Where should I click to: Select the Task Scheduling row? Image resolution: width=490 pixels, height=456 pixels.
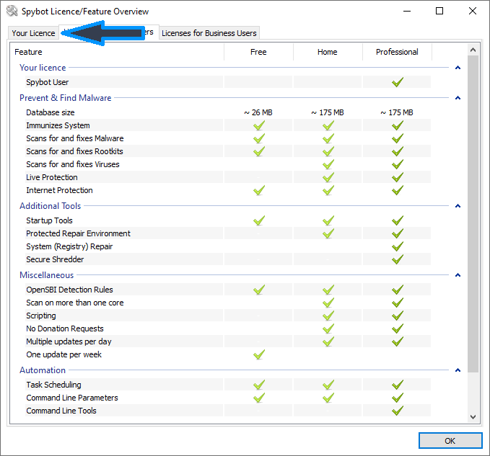click(228, 385)
